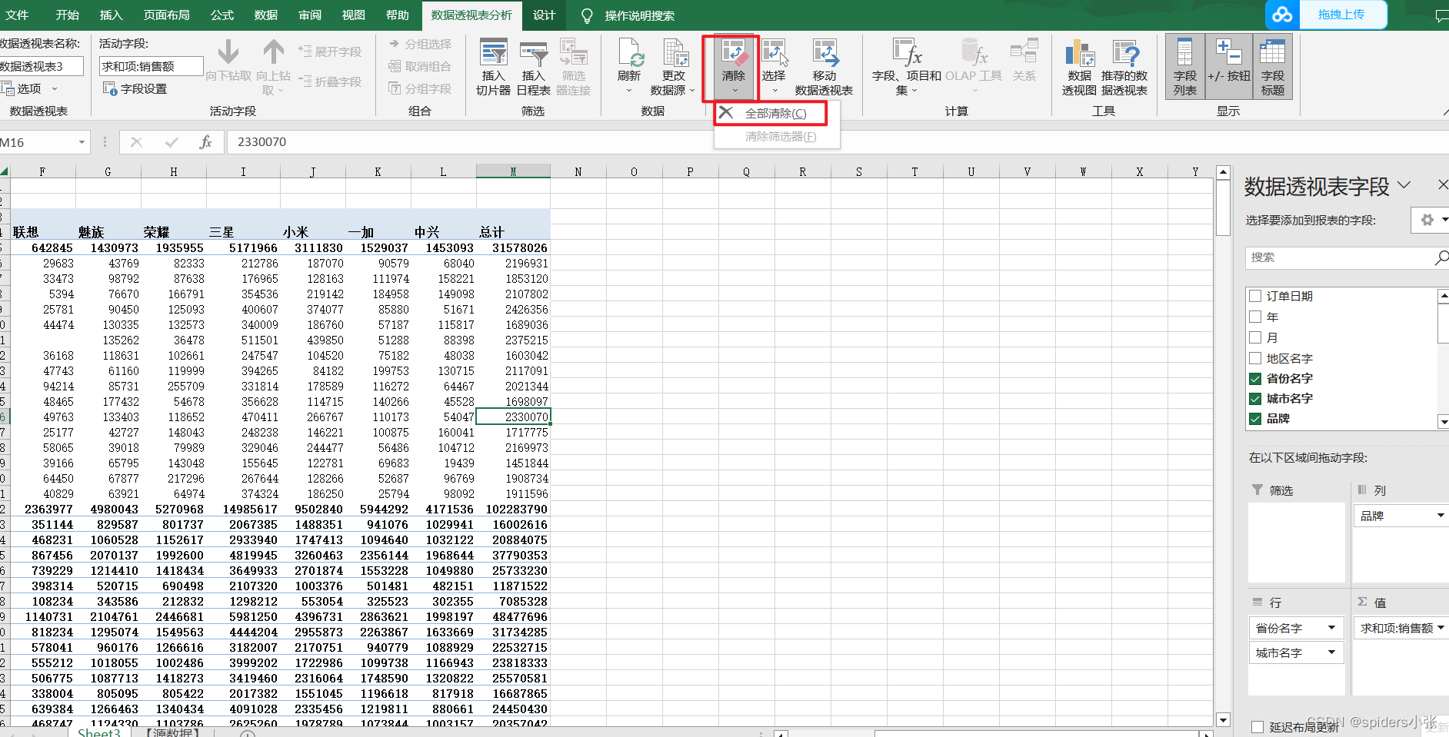Click the formula bar value 2330070
The height and width of the screenshot is (737, 1449).
[261, 142]
